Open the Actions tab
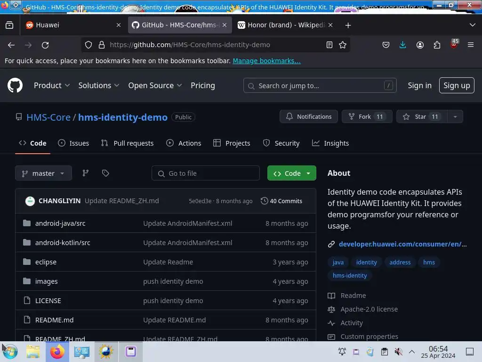This screenshot has height=362, width=482. point(184,143)
